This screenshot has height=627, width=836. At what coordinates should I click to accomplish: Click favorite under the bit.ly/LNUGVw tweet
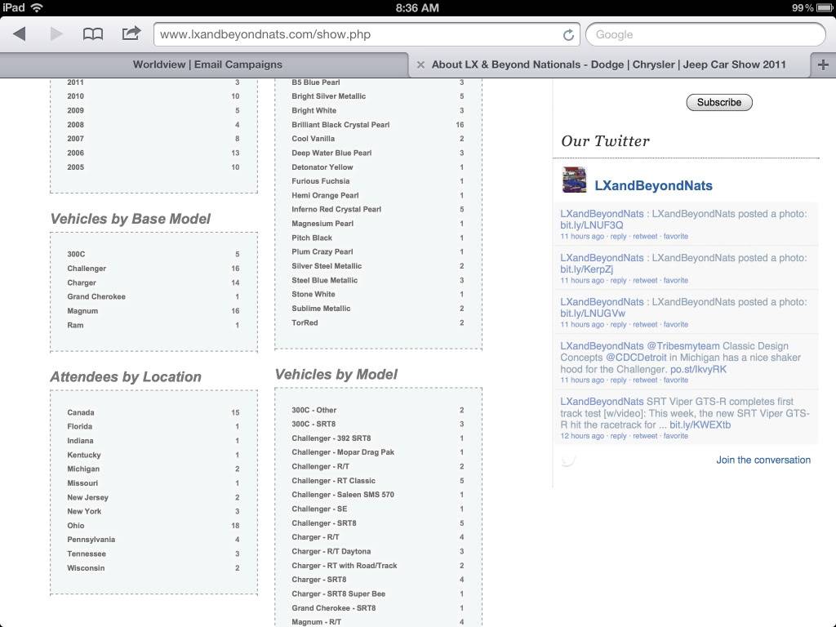675,324
